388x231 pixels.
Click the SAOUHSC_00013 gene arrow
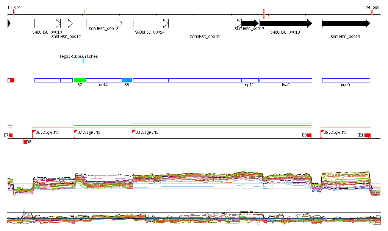tap(104, 23)
